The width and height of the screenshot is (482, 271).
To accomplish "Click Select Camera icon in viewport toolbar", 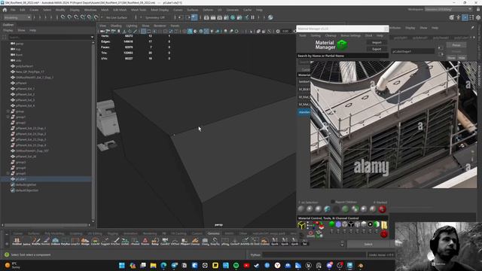I will pos(102,31).
